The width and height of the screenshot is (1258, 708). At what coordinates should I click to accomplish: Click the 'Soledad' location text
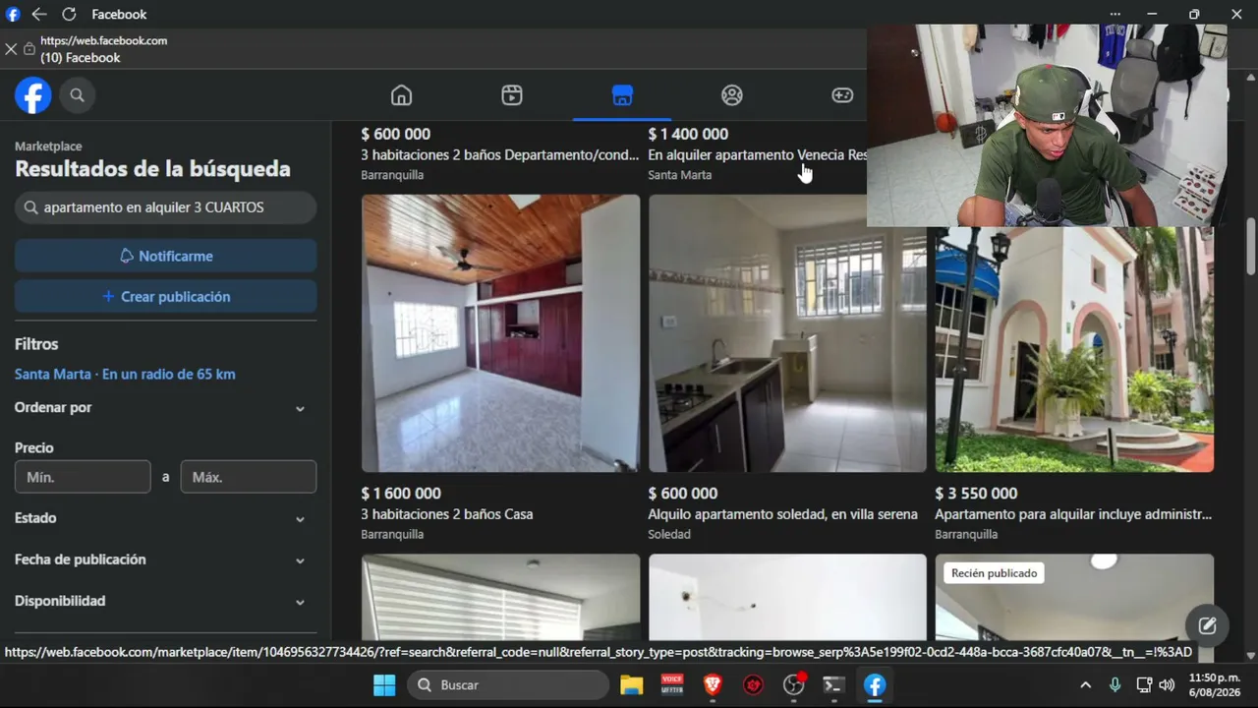click(669, 535)
